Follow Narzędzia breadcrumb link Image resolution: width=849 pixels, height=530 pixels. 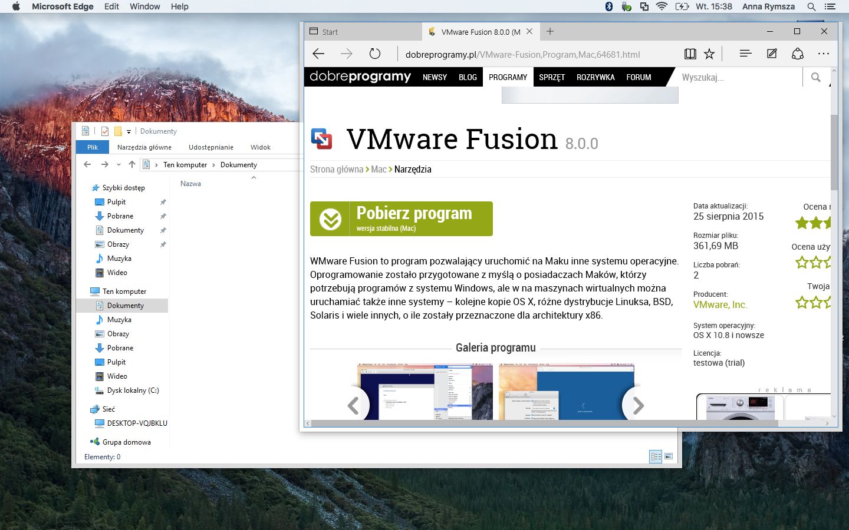click(413, 169)
